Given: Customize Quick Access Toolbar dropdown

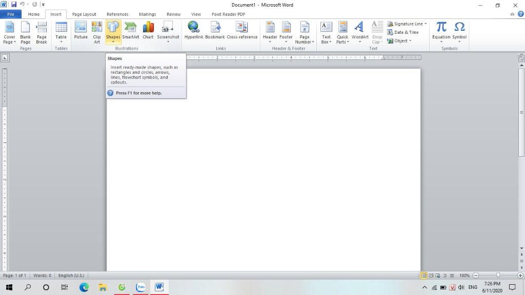Looking at the screenshot, I should (43, 5).
